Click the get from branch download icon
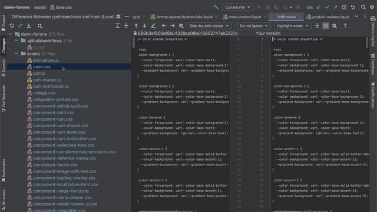 tap(29, 26)
